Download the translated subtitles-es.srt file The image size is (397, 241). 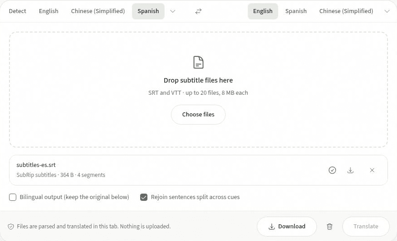pyautogui.click(x=350, y=170)
